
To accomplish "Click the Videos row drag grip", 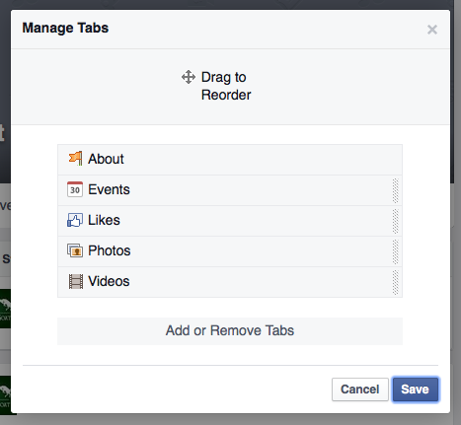I will (396, 282).
